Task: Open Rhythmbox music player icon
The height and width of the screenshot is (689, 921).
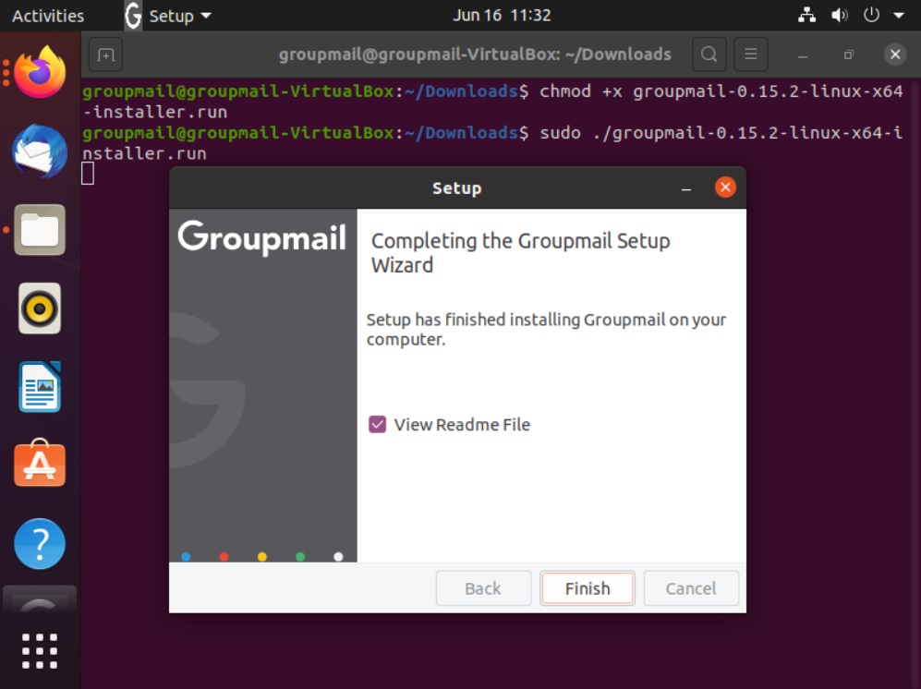Action: tap(40, 308)
